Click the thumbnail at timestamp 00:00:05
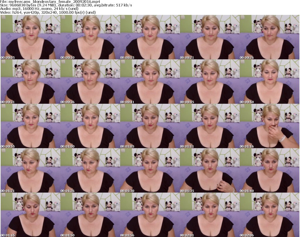Image resolution: width=300 pixels, height=237 pixels. click(x=30, y=37)
